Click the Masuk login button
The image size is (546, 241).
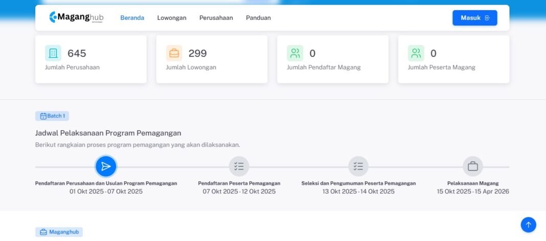pyautogui.click(x=474, y=18)
